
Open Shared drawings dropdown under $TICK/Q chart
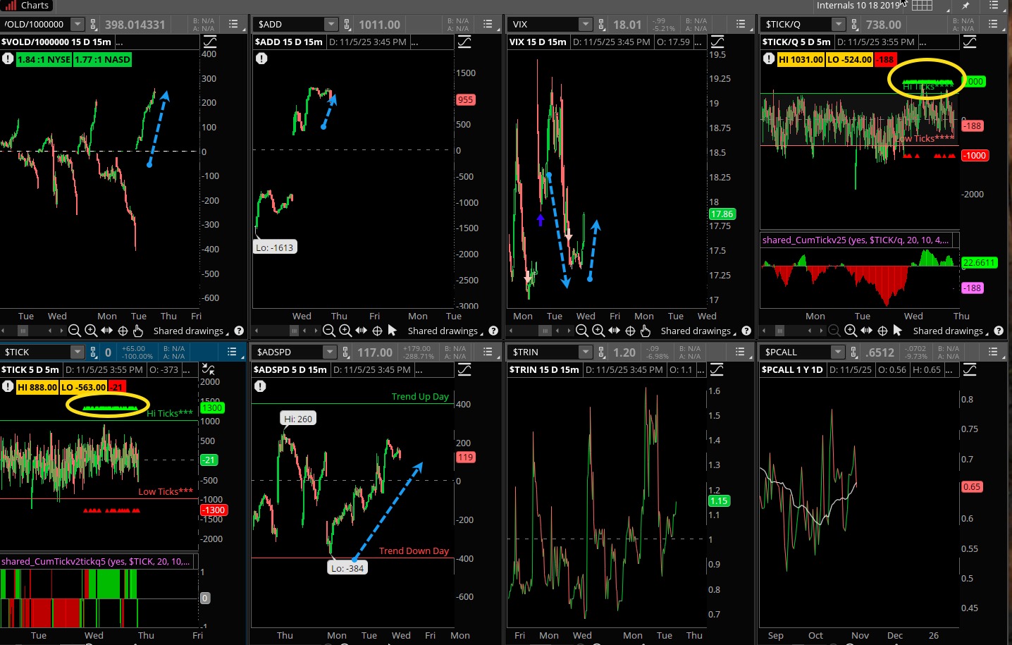[x=951, y=331]
